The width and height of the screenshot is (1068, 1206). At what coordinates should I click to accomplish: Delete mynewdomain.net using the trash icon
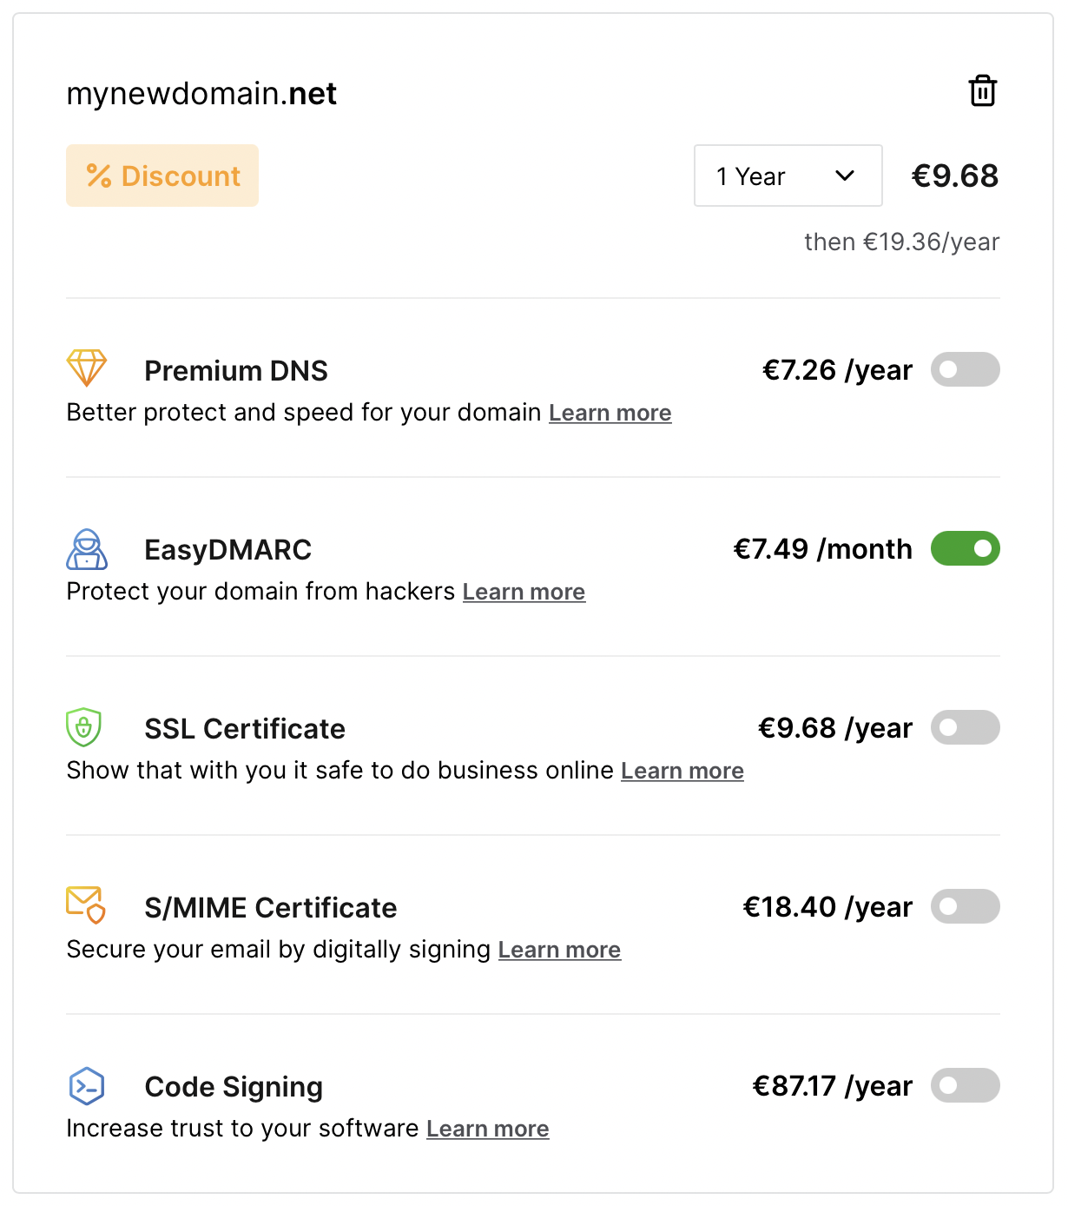[982, 91]
